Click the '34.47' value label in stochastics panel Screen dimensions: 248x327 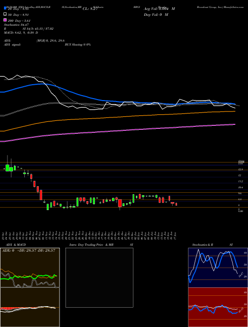[241, 274]
